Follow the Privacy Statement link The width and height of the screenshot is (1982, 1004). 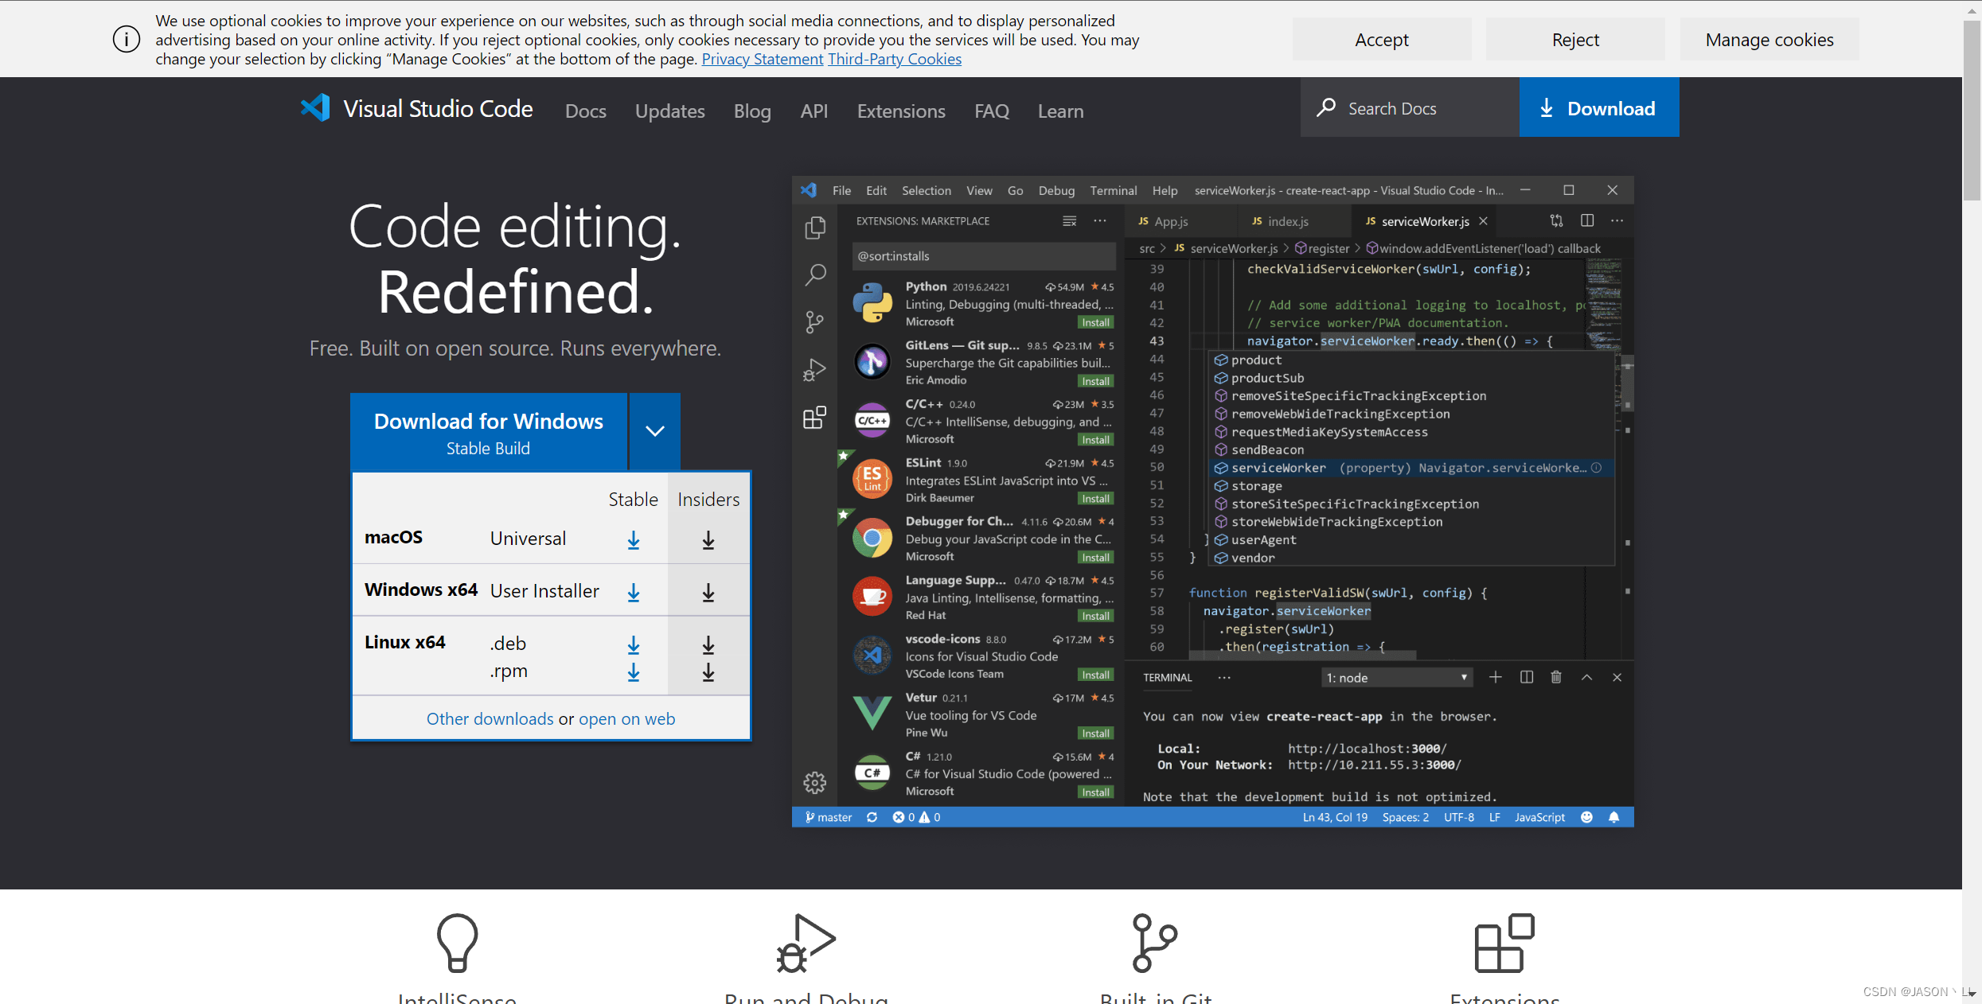[762, 59]
